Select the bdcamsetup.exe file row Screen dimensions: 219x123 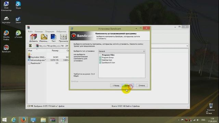click(x=48, y=60)
